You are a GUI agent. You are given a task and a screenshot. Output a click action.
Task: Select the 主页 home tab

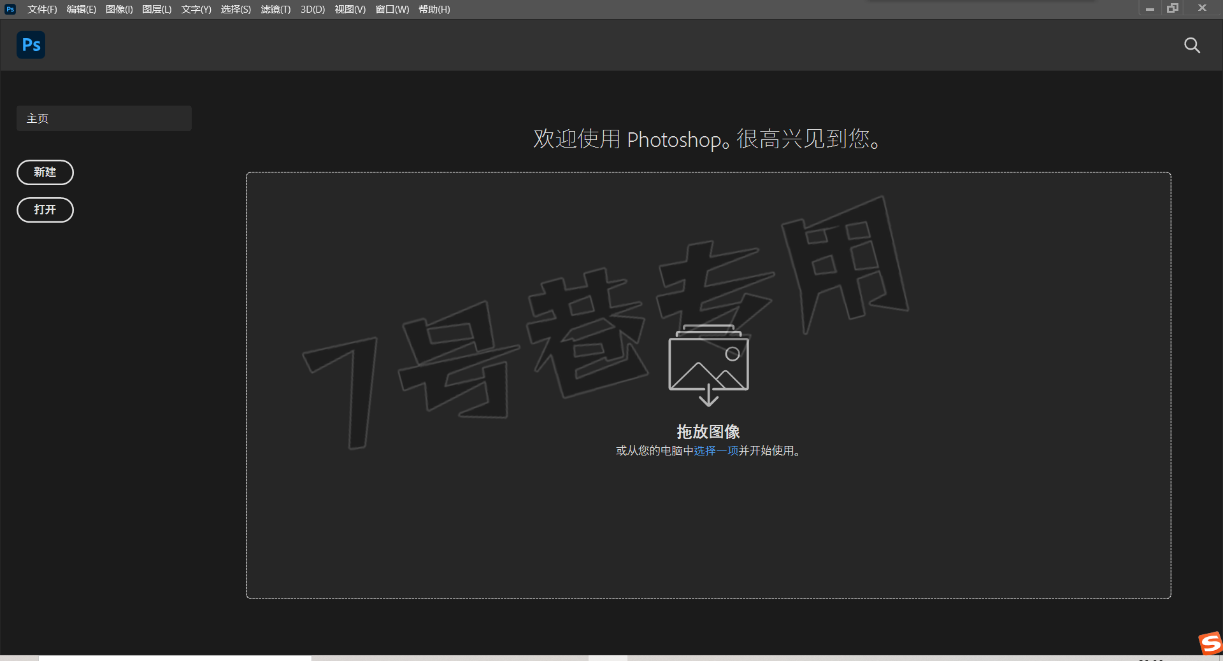coord(104,118)
